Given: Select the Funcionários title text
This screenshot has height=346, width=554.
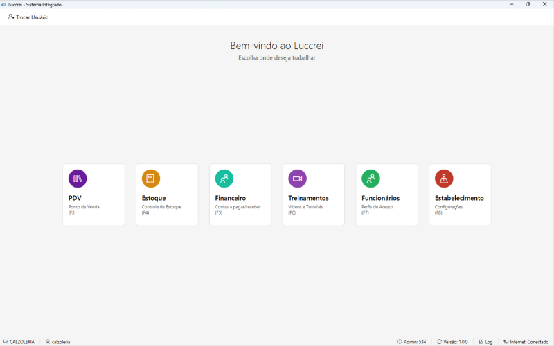Looking at the screenshot, I should coord(380,198).
